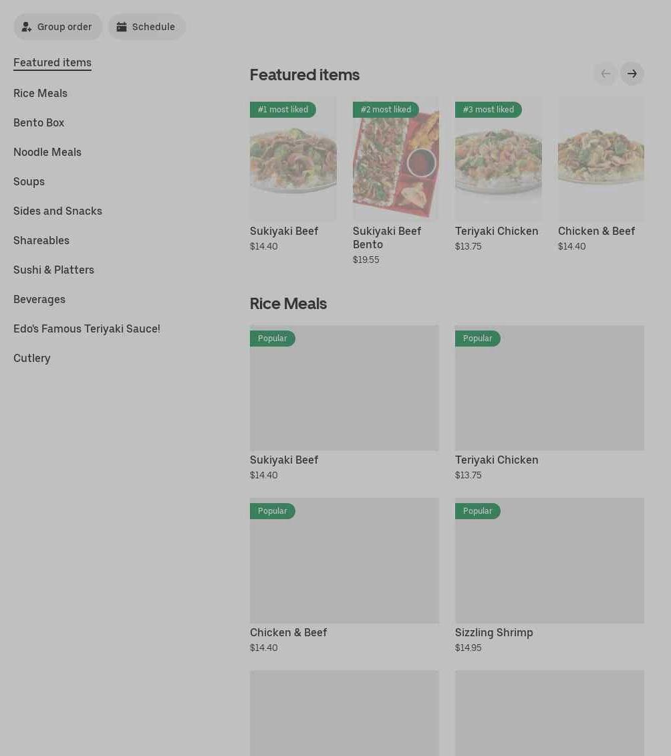Select the #3 most liked Teriyaki Chicken image
671x756 pixels.
click(498, 159)
